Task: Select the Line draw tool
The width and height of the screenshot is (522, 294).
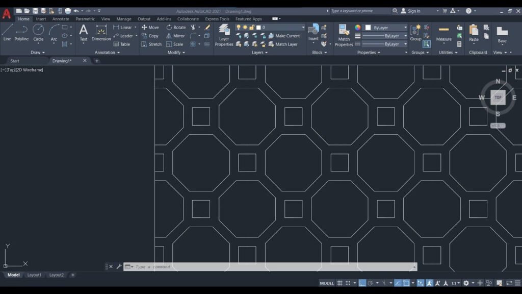Action: [7, 32]
